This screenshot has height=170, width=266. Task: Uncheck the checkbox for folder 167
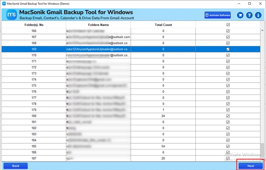[228, 37]
